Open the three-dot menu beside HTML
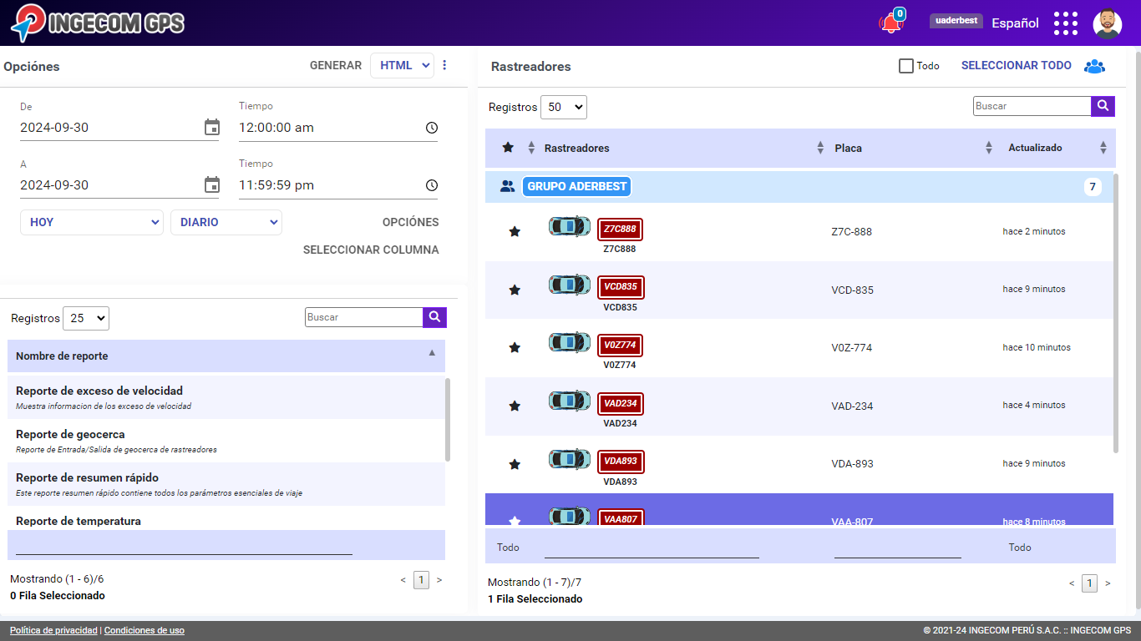The height and width of the screenshot is (641, 1141). coord(444,65)
